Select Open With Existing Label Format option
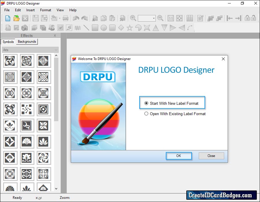 [175, 114]
